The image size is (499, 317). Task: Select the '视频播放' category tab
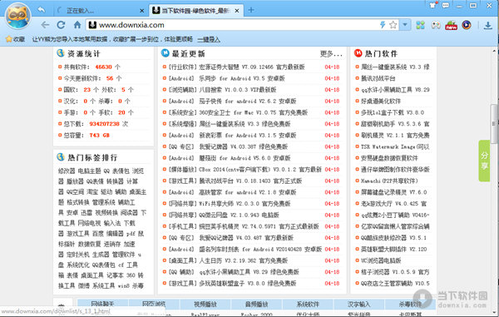point(205,304)
